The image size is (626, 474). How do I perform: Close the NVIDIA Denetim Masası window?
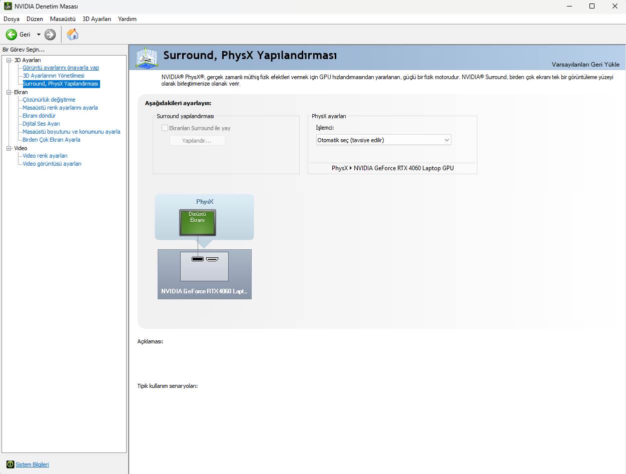(614, 6)
